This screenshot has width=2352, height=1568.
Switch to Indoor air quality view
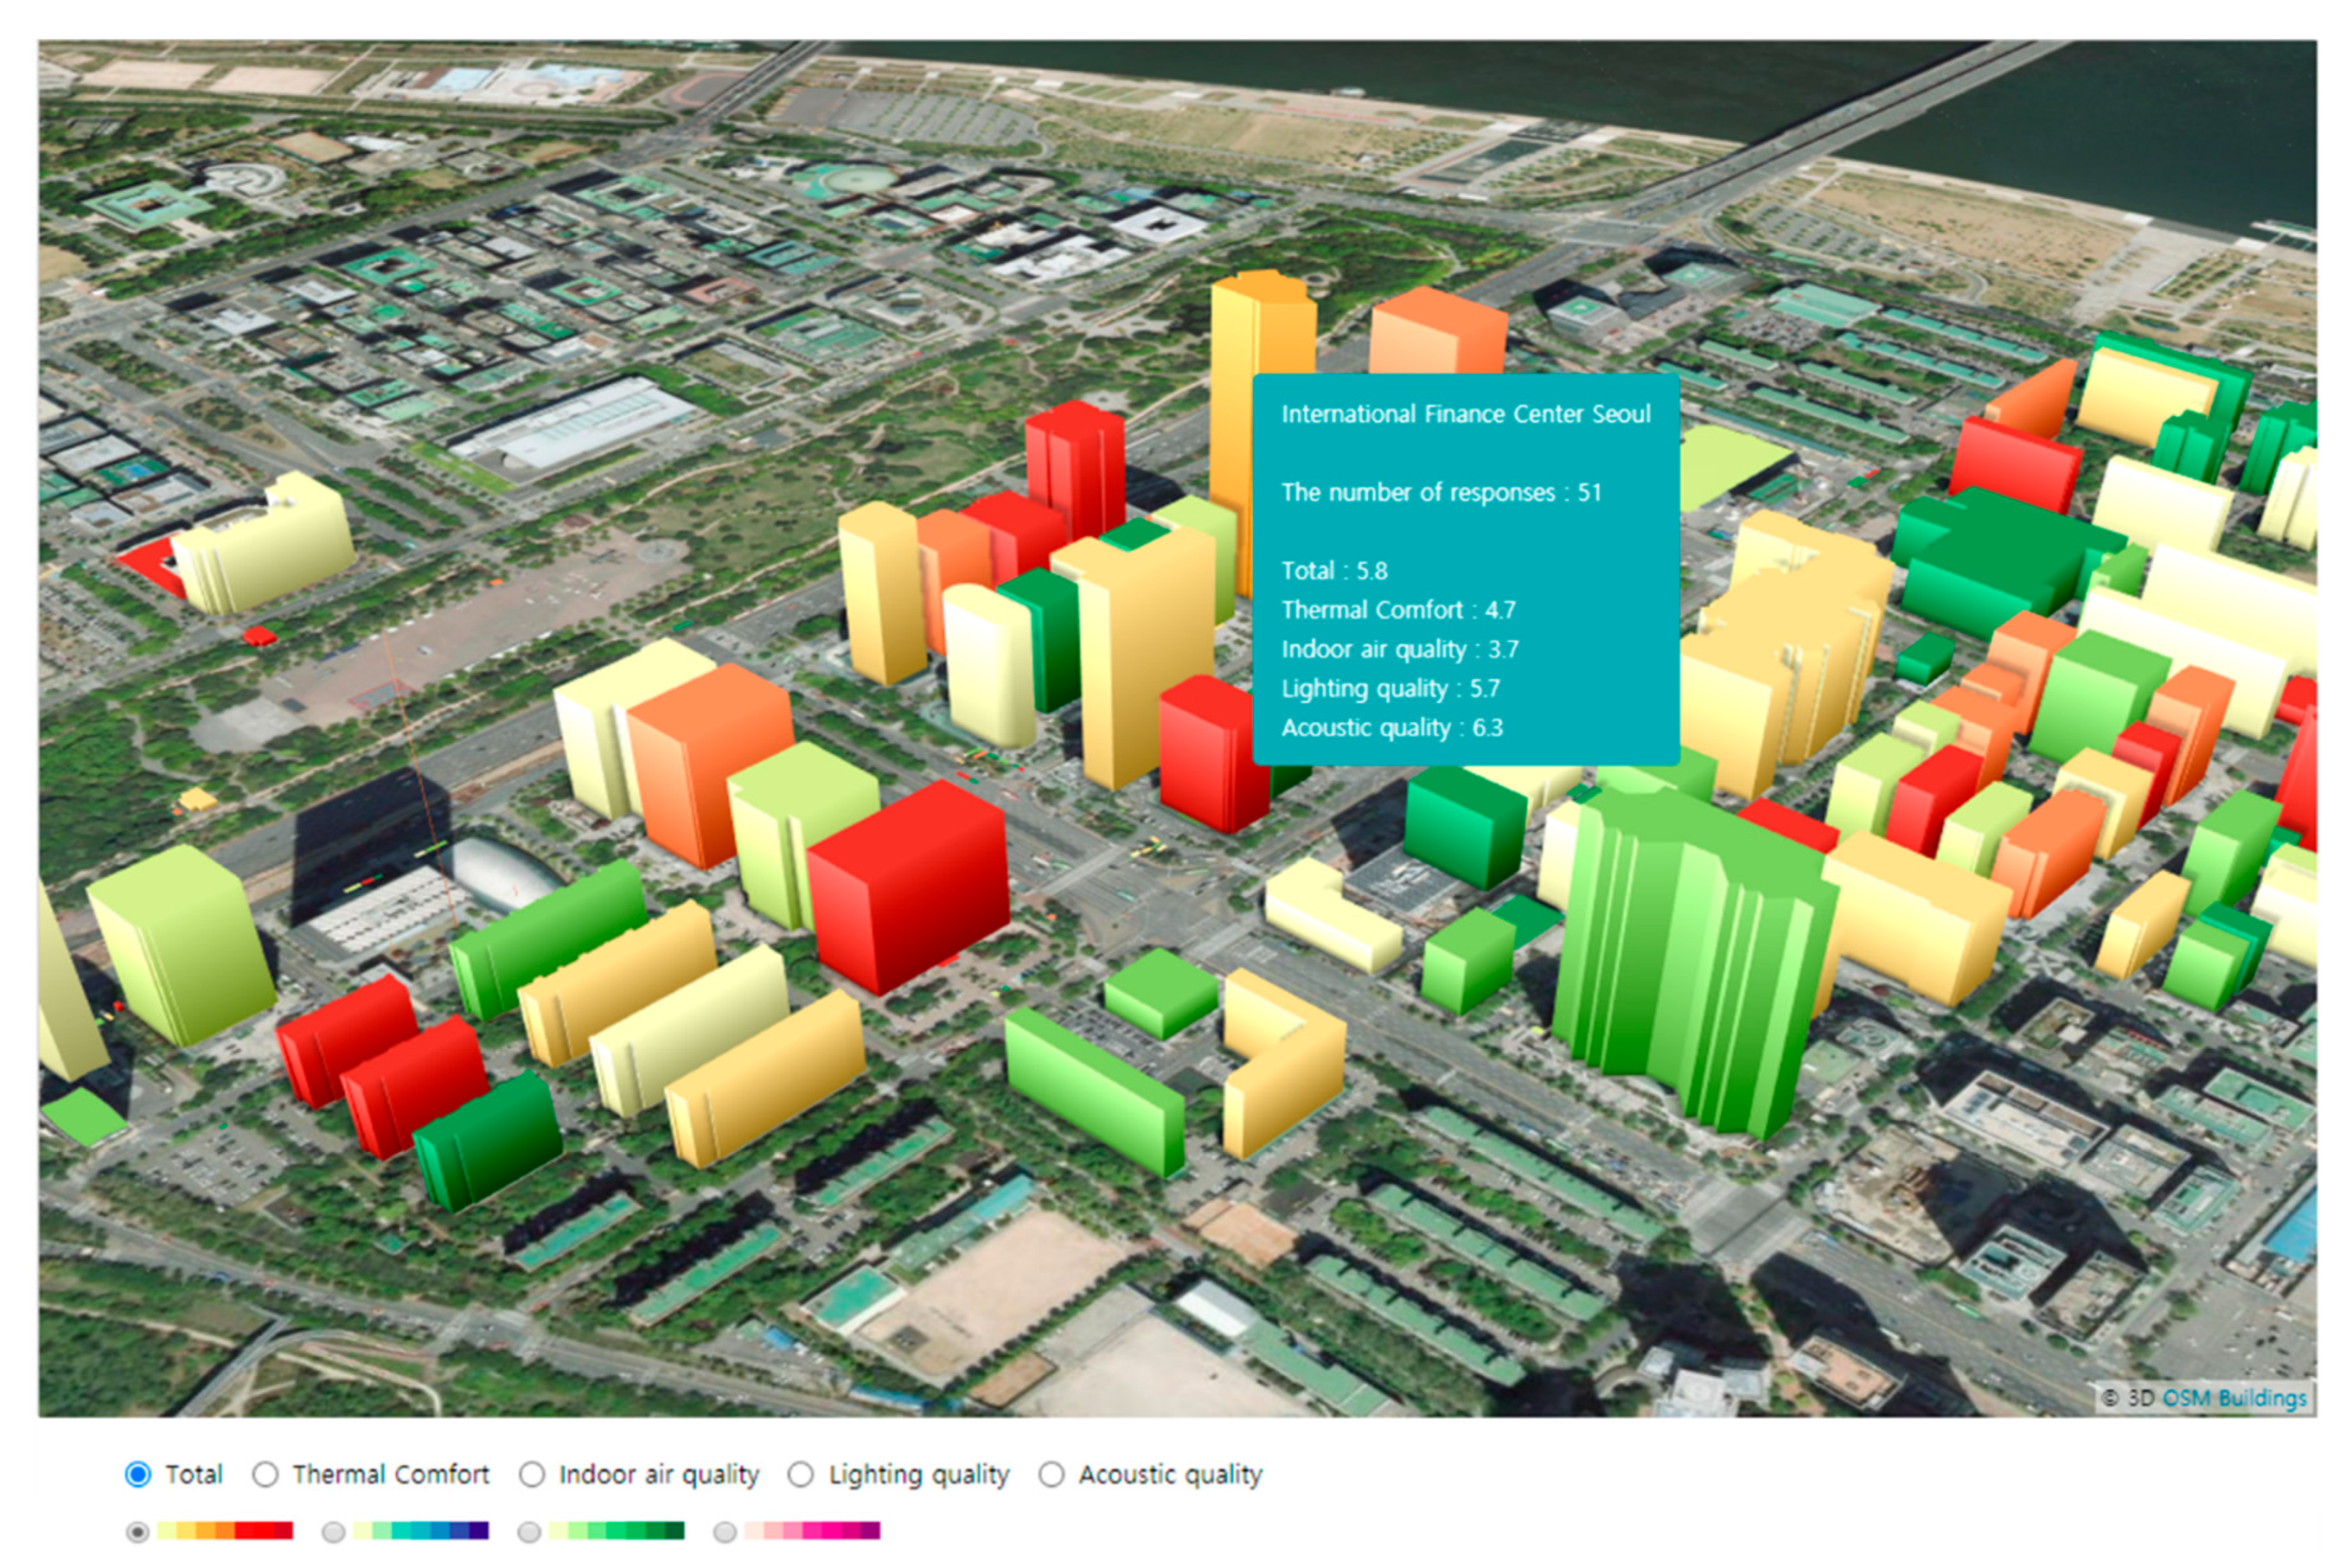click(x=532, y=1474)
